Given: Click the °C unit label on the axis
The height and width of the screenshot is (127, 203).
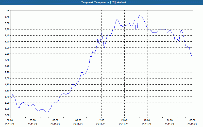Looking at the screenshot, I should (x=8, y=11).
